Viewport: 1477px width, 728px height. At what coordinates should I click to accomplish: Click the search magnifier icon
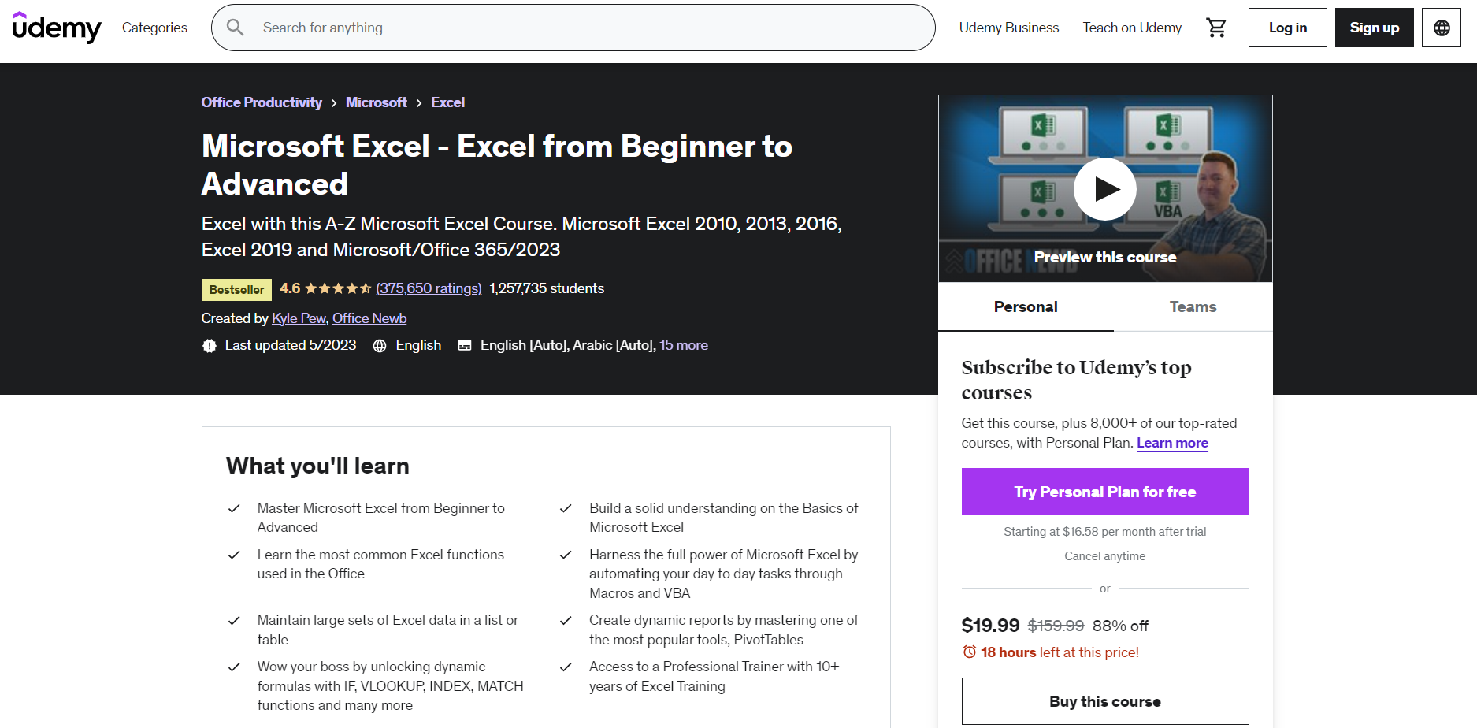235,27
